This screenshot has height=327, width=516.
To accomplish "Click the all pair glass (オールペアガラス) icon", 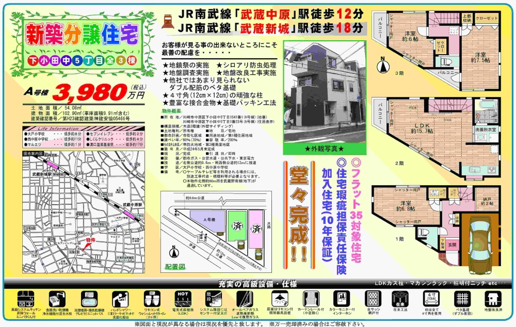I will coord(245,299).
